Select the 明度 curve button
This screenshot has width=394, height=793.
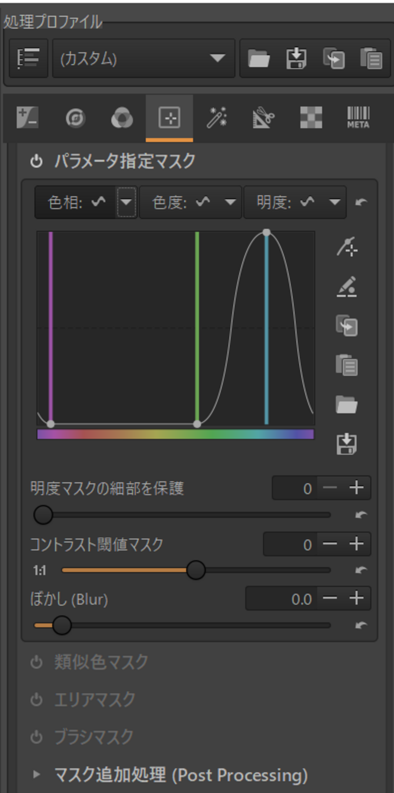pyautogui.click(x=285, y=202)
